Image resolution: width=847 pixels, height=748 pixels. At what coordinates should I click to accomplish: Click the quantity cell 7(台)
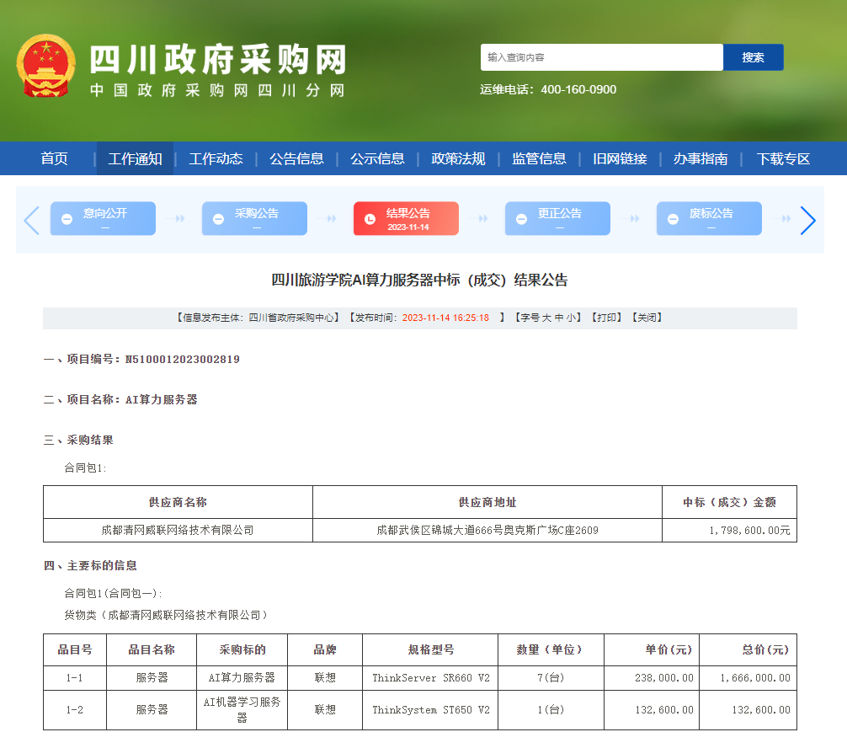tap(551, 678)
